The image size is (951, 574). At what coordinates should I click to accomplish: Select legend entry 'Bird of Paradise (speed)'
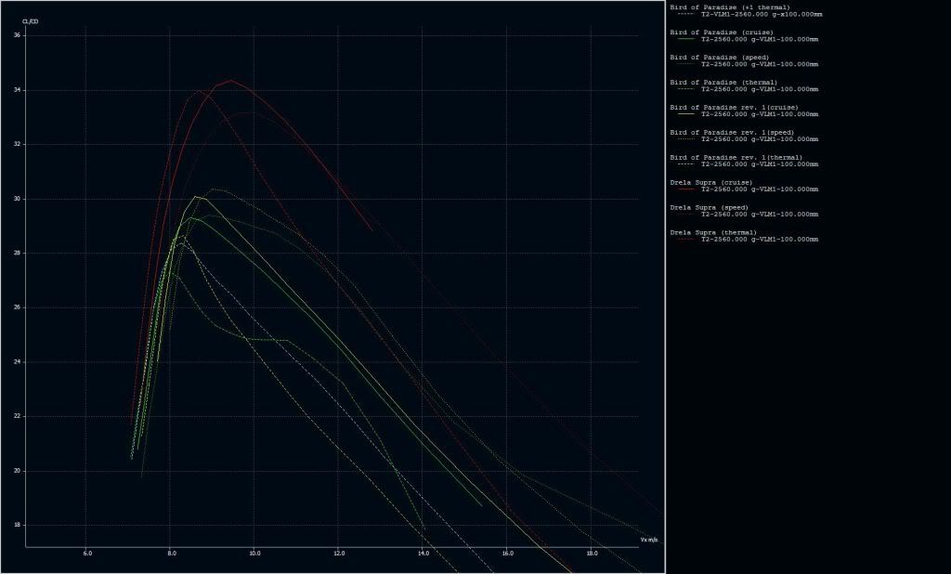[x=720, y=58]
